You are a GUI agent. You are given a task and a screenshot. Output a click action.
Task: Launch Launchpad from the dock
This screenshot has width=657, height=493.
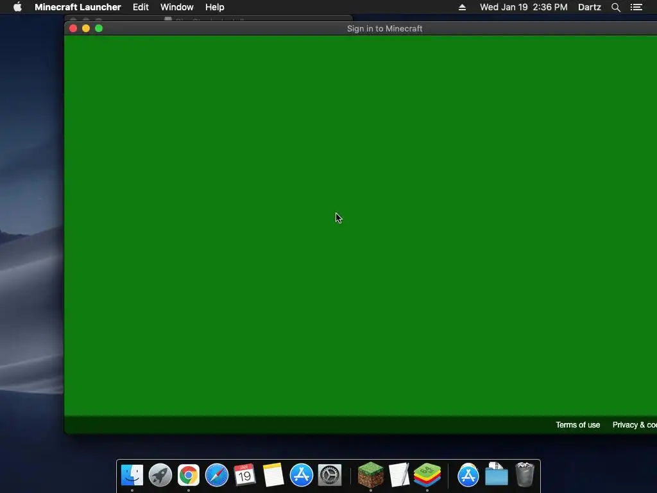coord(160,475)
